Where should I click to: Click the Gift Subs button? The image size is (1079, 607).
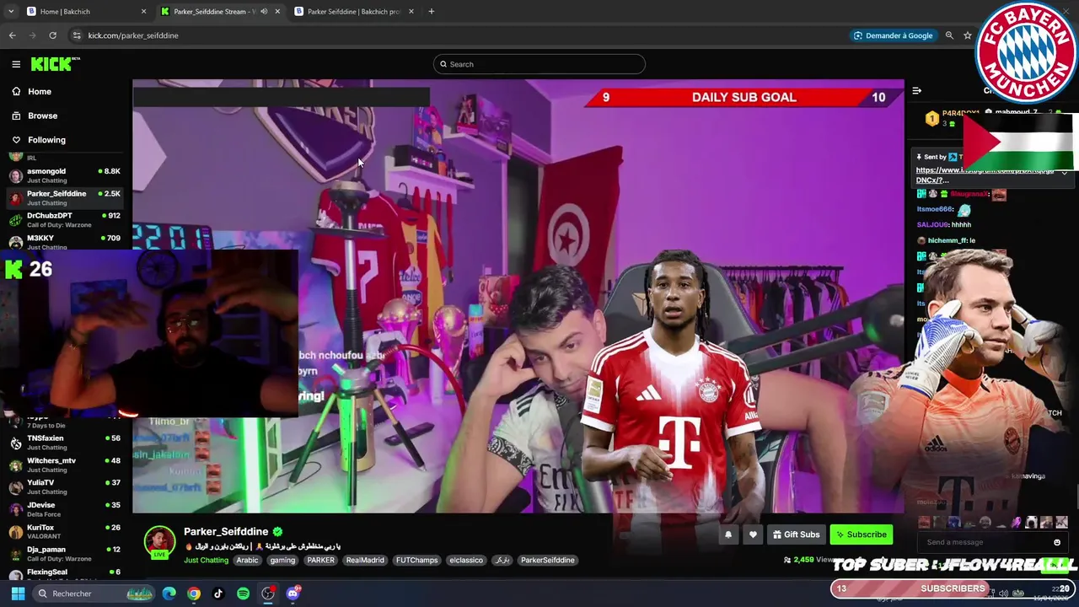click(796, 534)
